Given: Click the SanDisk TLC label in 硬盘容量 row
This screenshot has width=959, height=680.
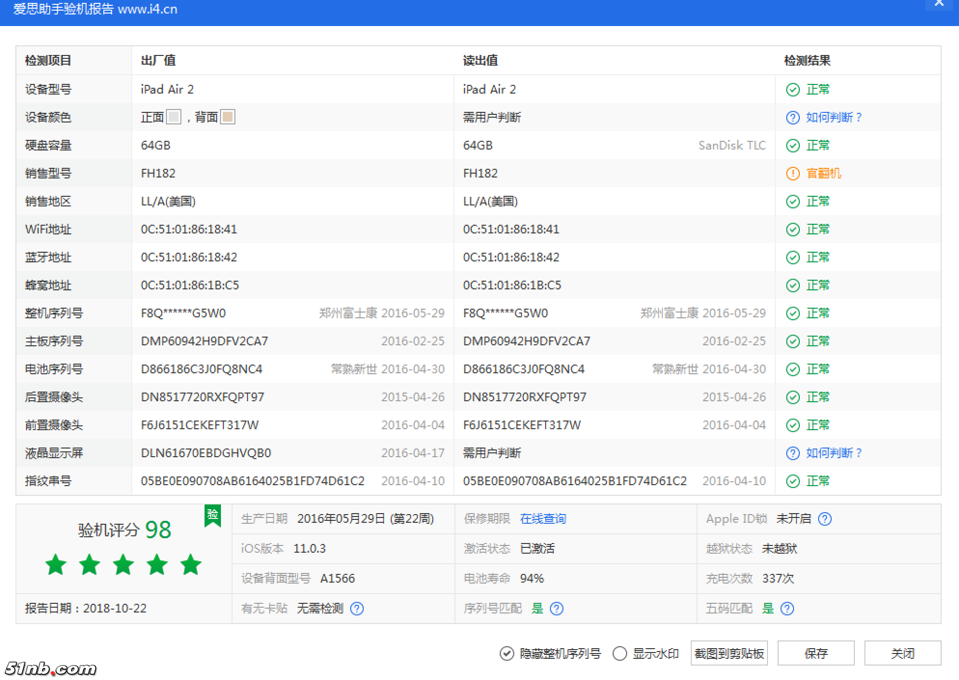Looking at the screenshot, I should tap(732, 145).
